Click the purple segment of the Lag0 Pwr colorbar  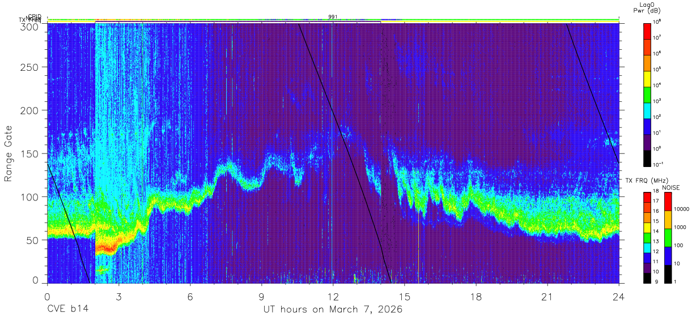pos(647,142)
